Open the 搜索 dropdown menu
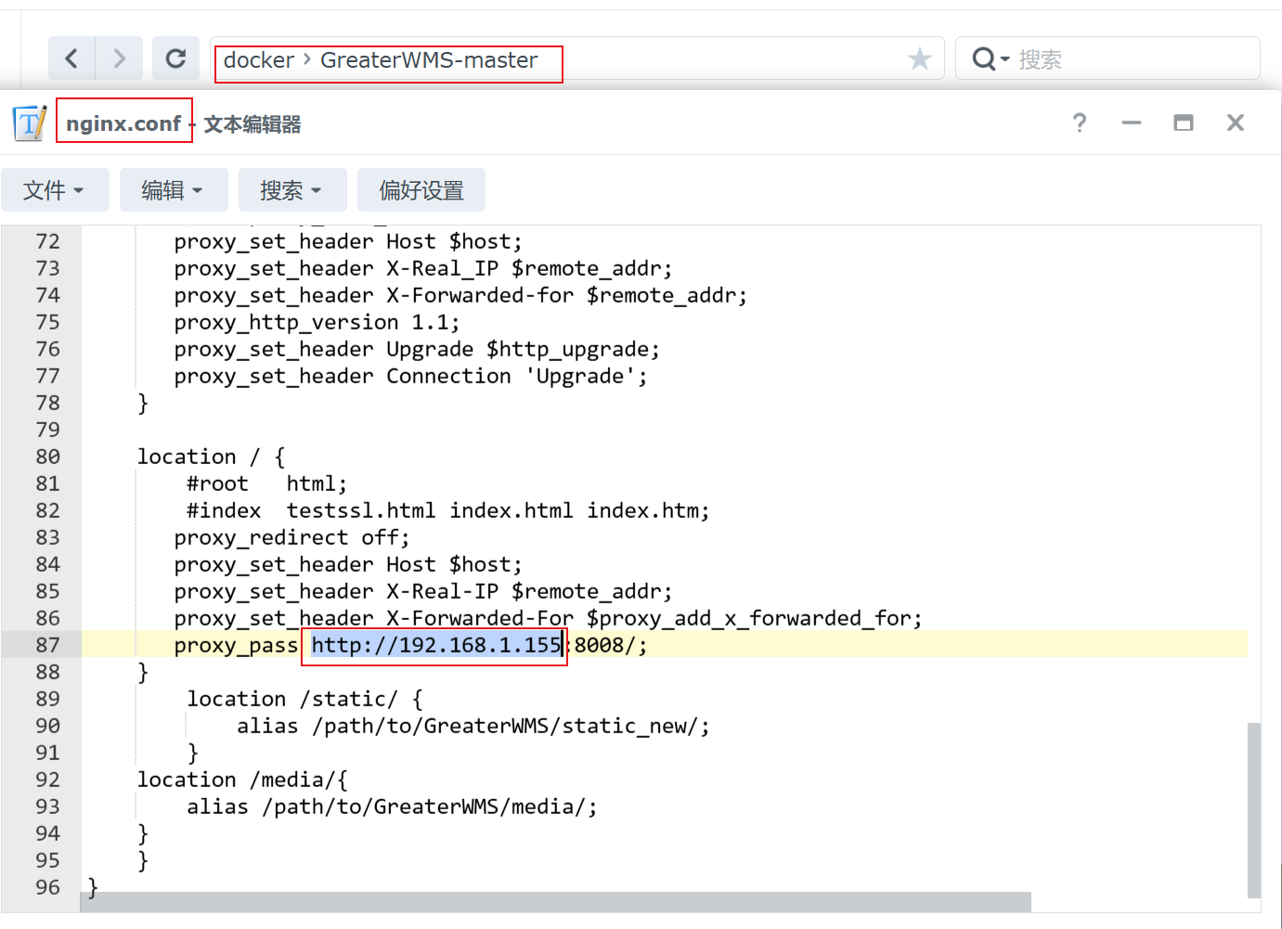Viewport: 1282px width, 929px height. 291,190
